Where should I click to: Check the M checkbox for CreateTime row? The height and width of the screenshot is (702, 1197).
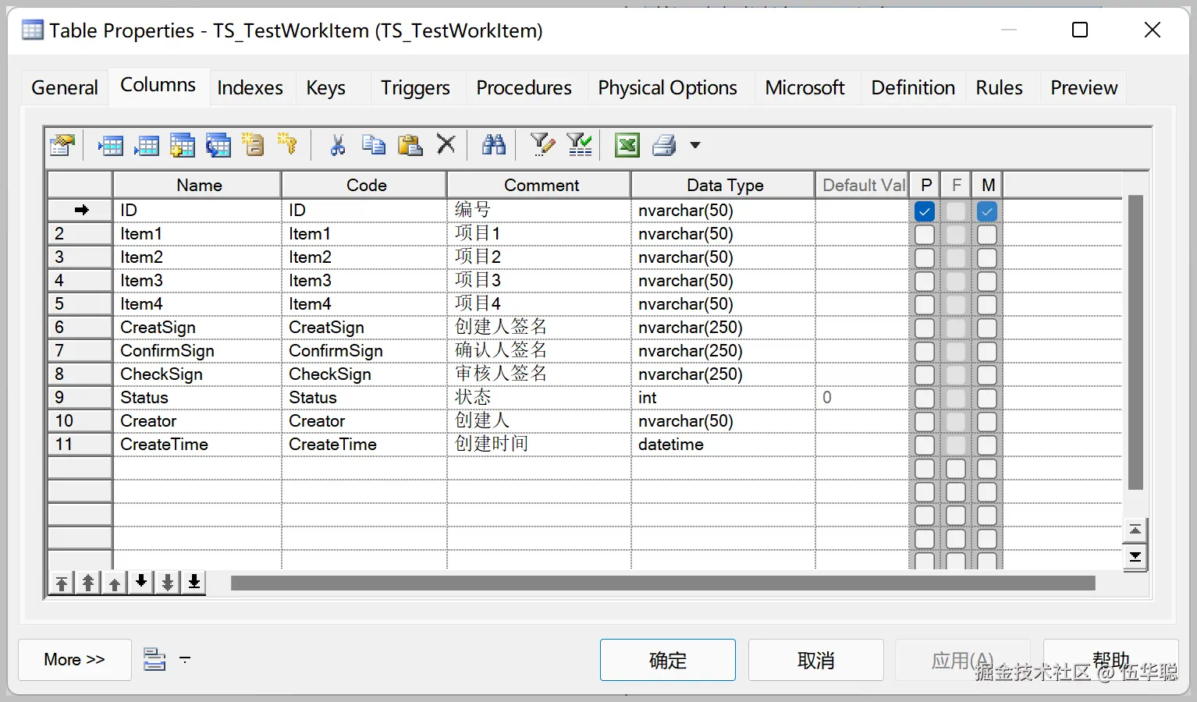point(987,445)
